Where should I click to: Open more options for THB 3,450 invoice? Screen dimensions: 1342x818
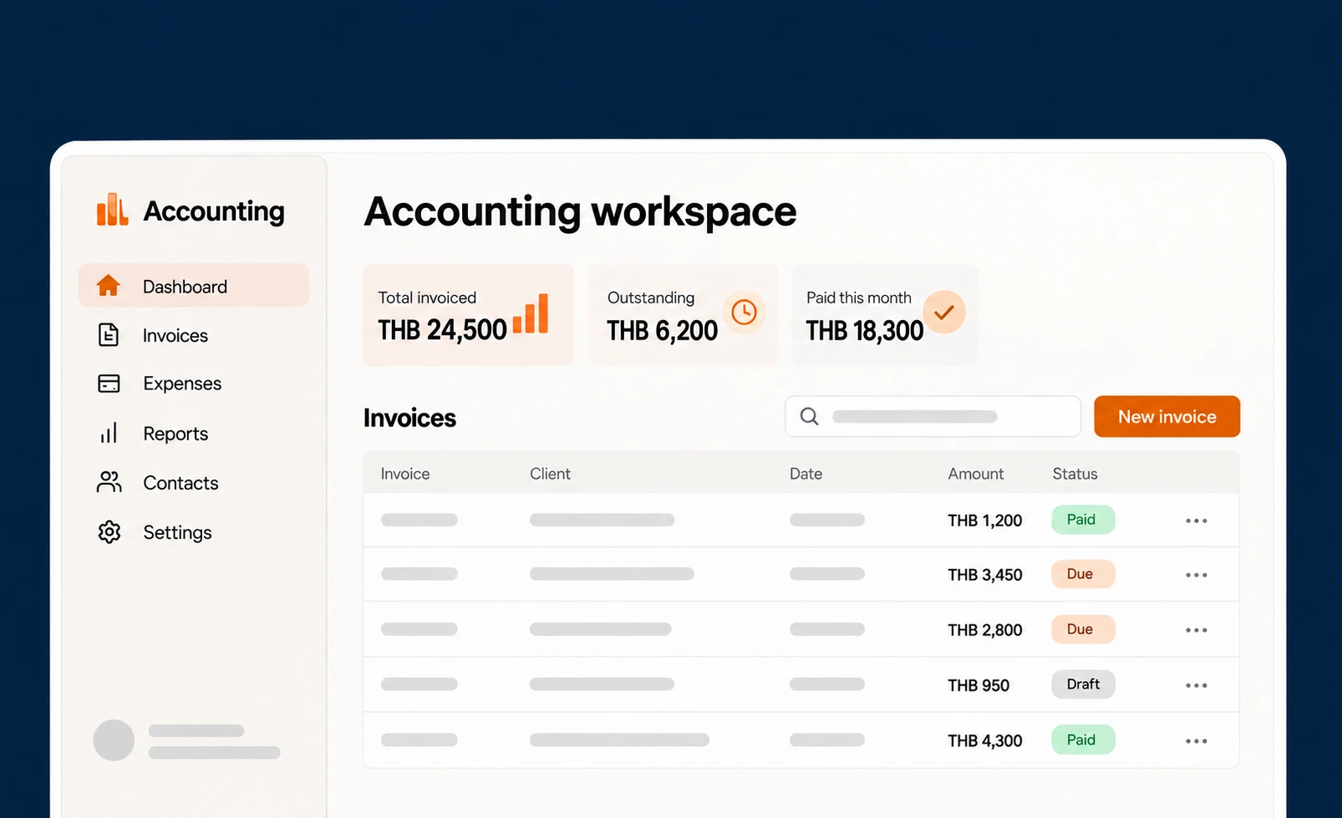tap(1197, 575)
